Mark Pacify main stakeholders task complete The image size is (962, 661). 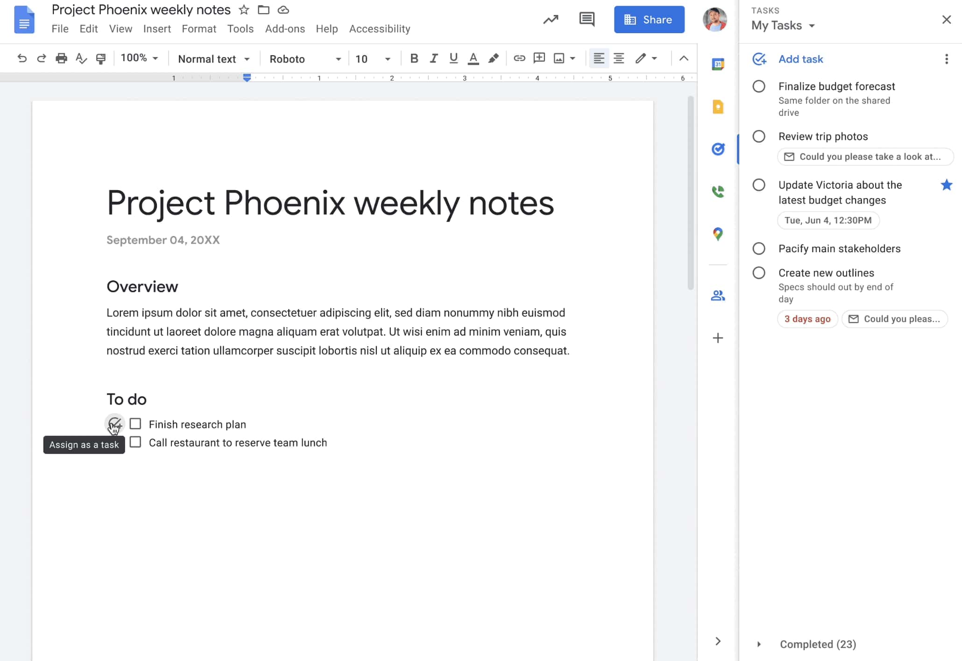[x=759, y=249]
